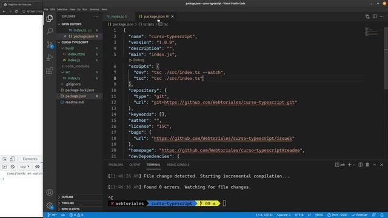Maximize the terminal panel size chevron
The width and height of the screenshot is (388, 218).
pyautogui.click(x=375, y=165)
